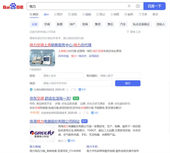Open the 笔记 tab
The width and height of the screenshot is (170, 153).
coord(101,14)
